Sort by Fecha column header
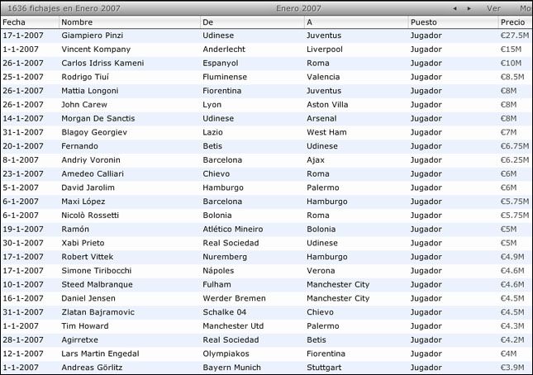533x375 pixels. click(x=14, y=21)
